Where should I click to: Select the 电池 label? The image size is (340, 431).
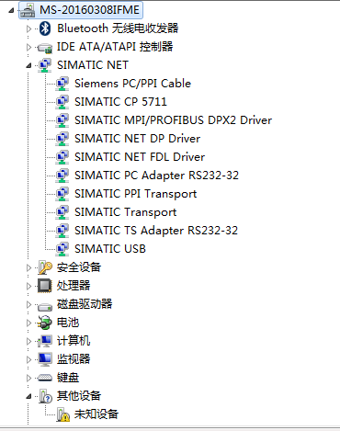(68, 323)
